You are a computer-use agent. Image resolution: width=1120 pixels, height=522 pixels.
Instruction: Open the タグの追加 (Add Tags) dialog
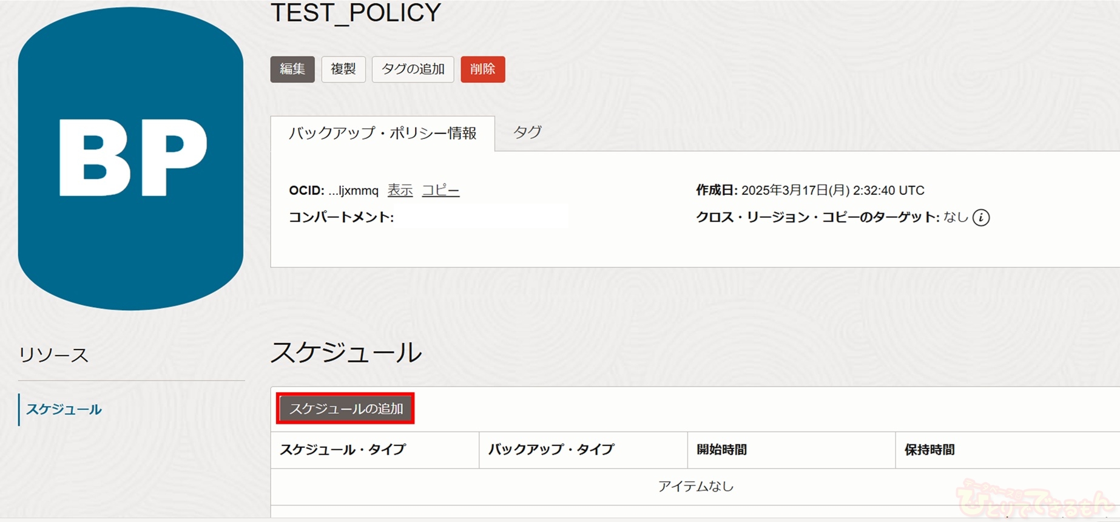[x=413, y=69]
